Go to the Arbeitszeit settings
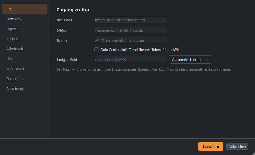Image resolution: width=255 pixels, height=155 pixels. click(x=25, y=49)
